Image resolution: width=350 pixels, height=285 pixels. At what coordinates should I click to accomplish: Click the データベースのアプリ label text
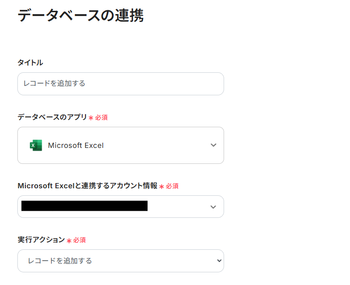52,117
